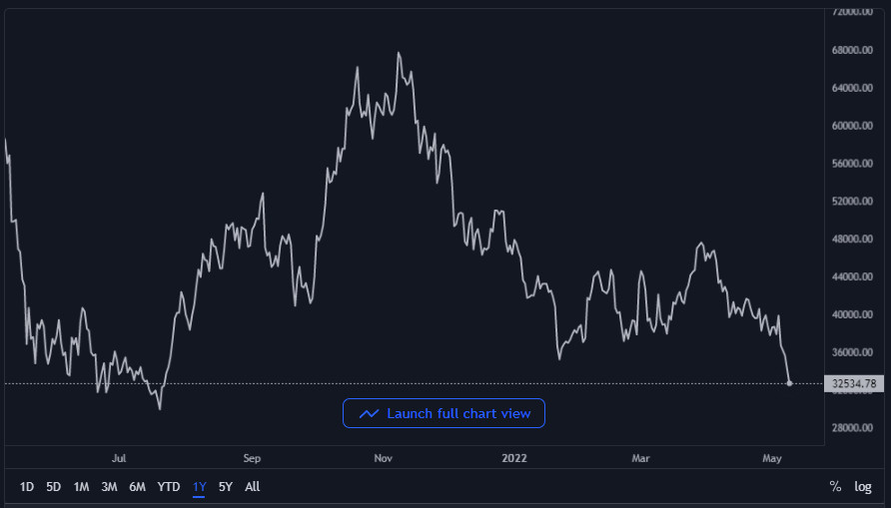Switch to 1M time range
The height and width of the screenshot is (508, 891).
(82, 487)
